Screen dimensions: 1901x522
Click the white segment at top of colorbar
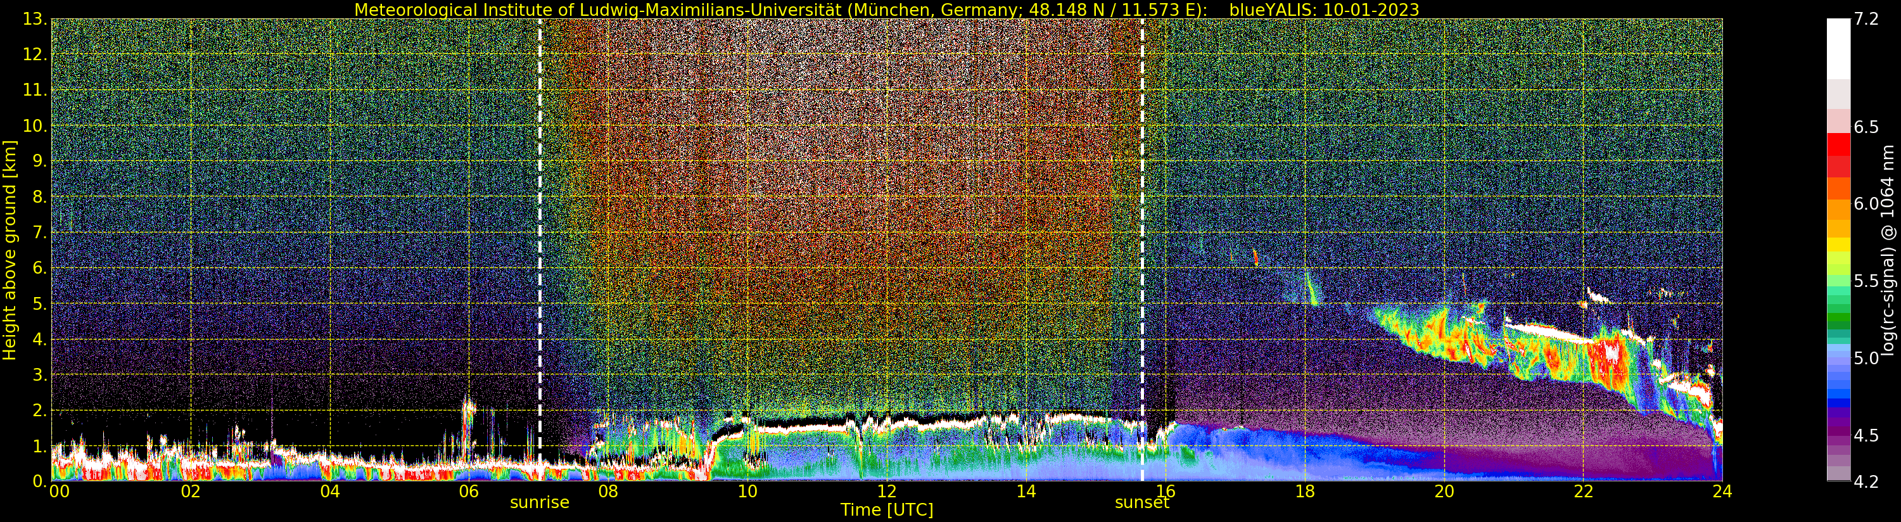pyautogui.click(x=1838, y=49)
